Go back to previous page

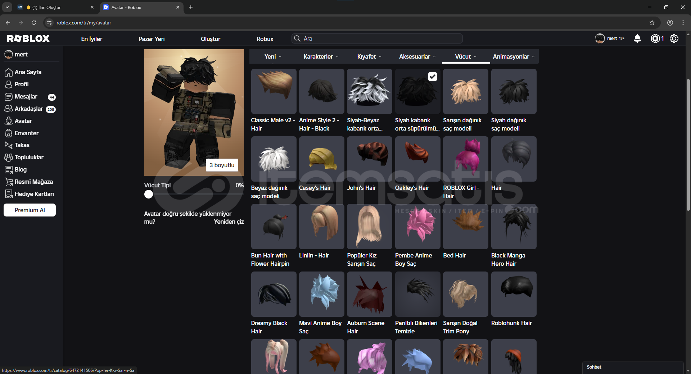[x=8, y=23]
